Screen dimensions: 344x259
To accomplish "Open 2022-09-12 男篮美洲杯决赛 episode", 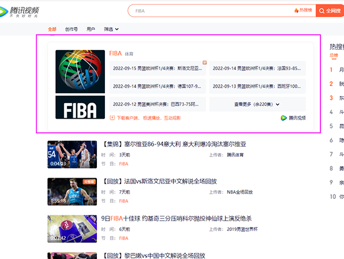I will pos(158,104).
